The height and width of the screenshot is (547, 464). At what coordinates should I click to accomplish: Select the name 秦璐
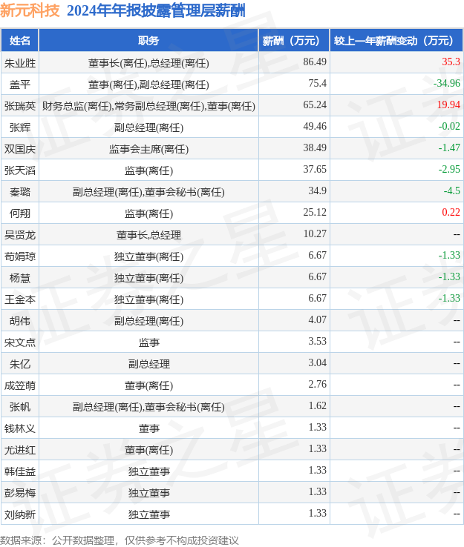20,192
